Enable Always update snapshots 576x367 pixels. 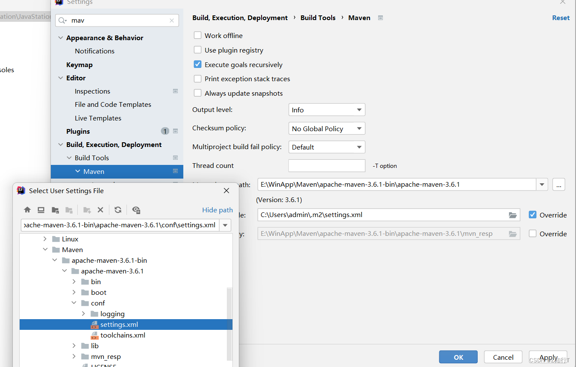tap(197, 93)
